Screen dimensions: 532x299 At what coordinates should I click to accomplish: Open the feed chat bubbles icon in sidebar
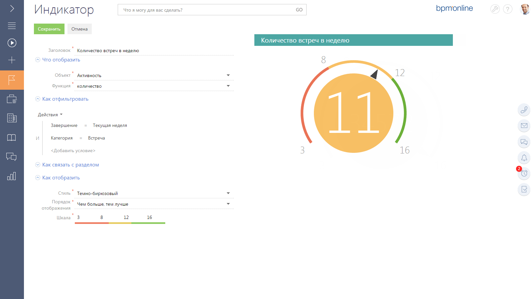[12, 157]
